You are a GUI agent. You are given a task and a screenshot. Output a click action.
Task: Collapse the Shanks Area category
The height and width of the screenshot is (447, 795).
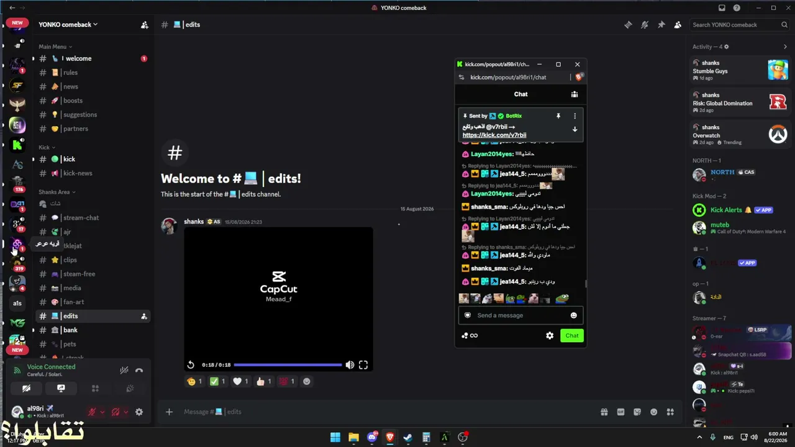pos(57,192)
